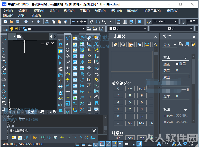The width and height of the screenshot is (199, 147).
Task: Toggle grid display in status bar
Action: 83,144
